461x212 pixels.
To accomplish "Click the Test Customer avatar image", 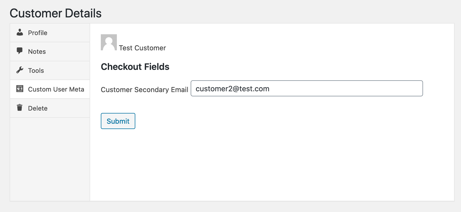I will [x=109, y=42].
